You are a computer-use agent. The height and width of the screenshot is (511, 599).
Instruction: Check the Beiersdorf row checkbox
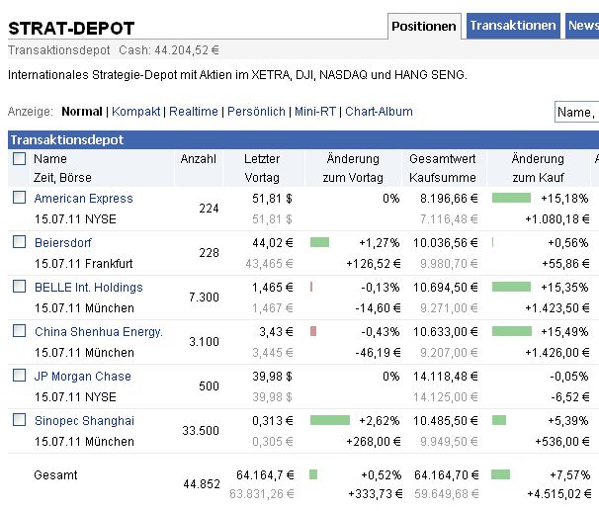pos(19,242)
